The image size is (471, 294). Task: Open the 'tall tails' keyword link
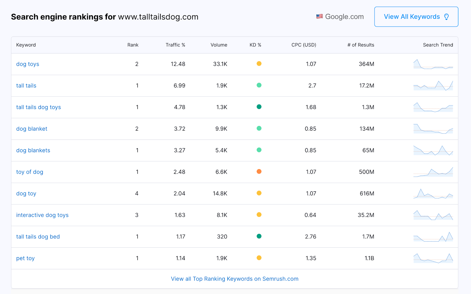point(26,86)
